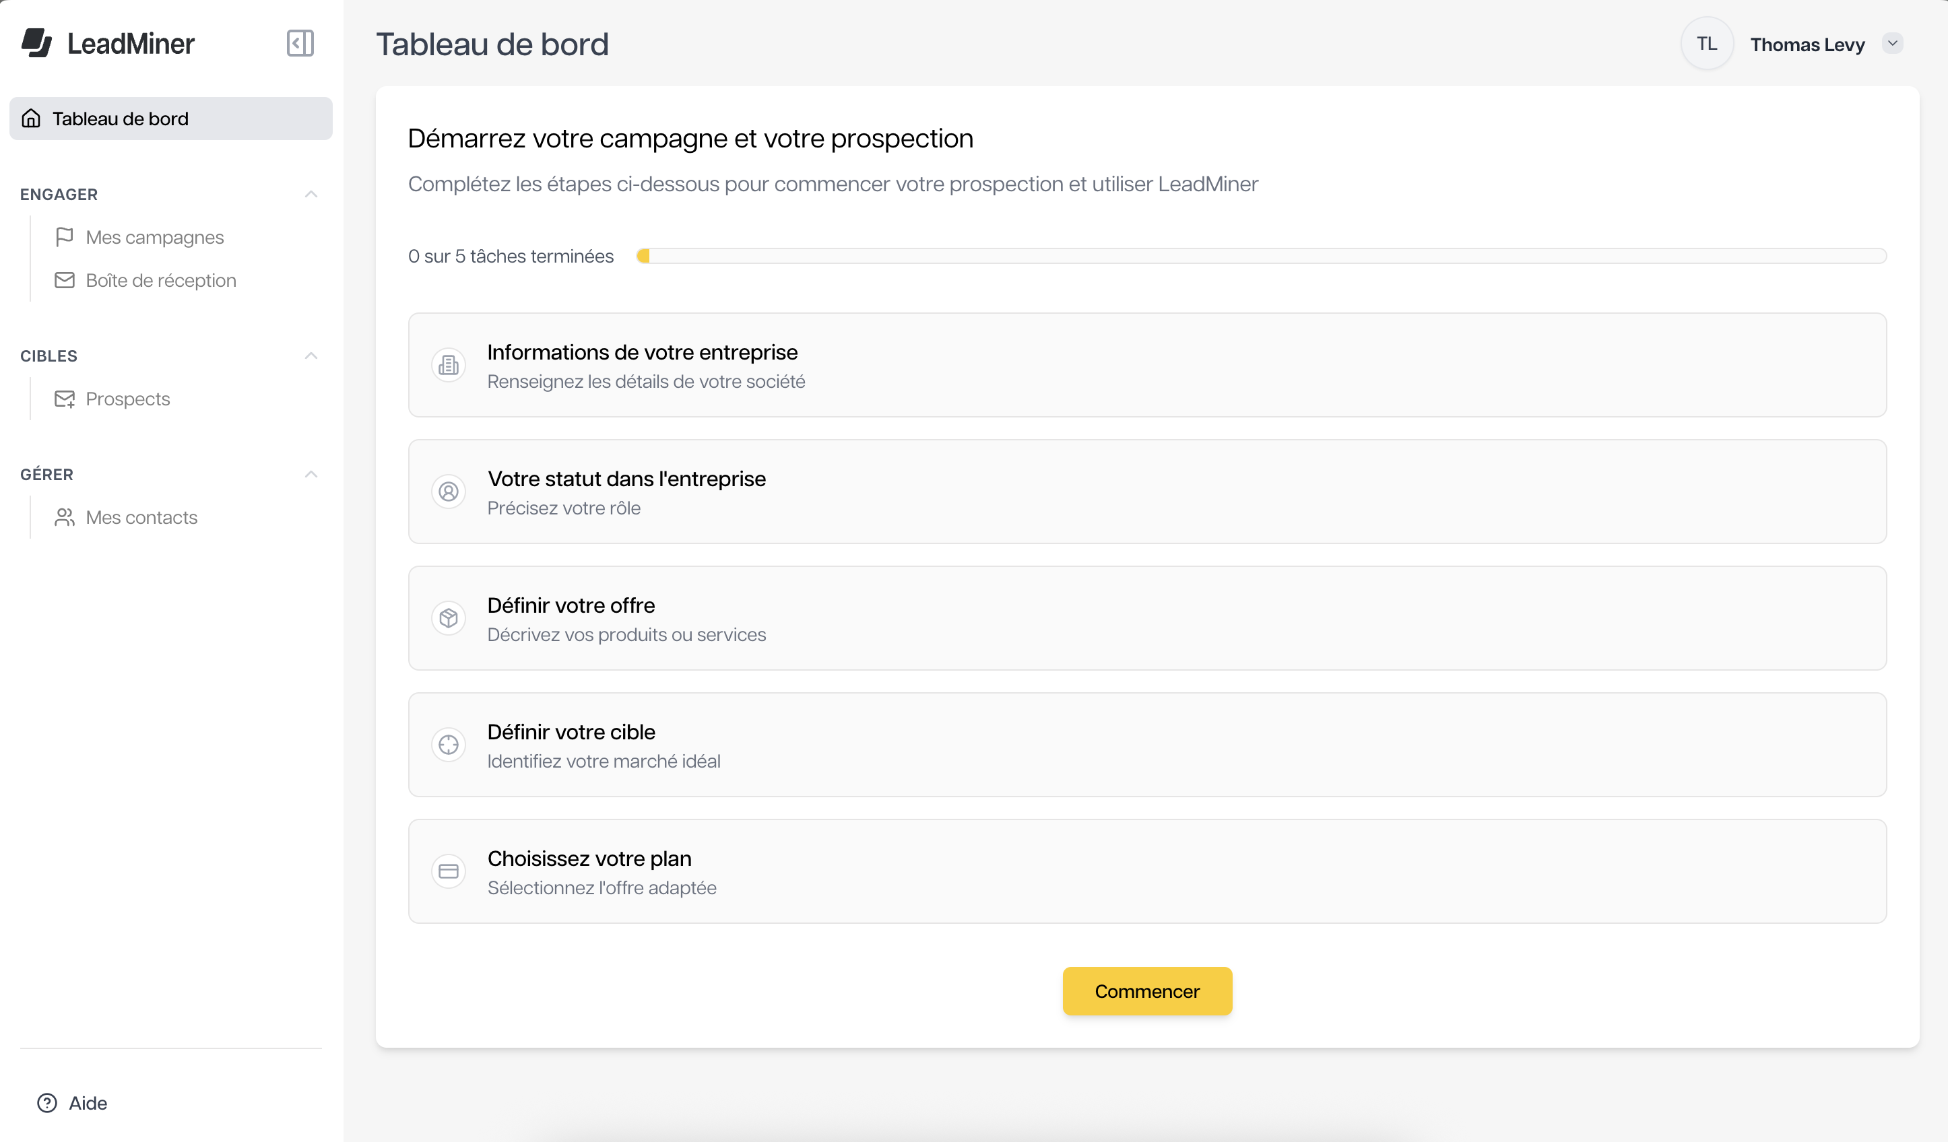
Task: Click 'Sélectionnez l'offre adaptée' text
Action: (602, 889)
